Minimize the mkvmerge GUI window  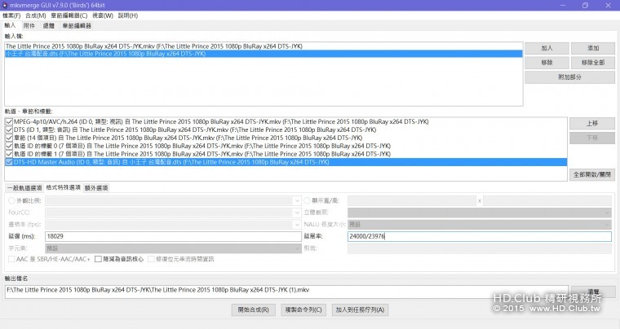click(563, 5)
